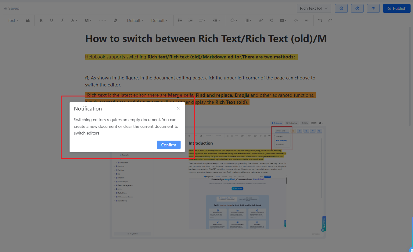This screenshot has width=413, height=252.
Task: Toggle bold formatting in the toolbar
Action: [x=41, y=20]
